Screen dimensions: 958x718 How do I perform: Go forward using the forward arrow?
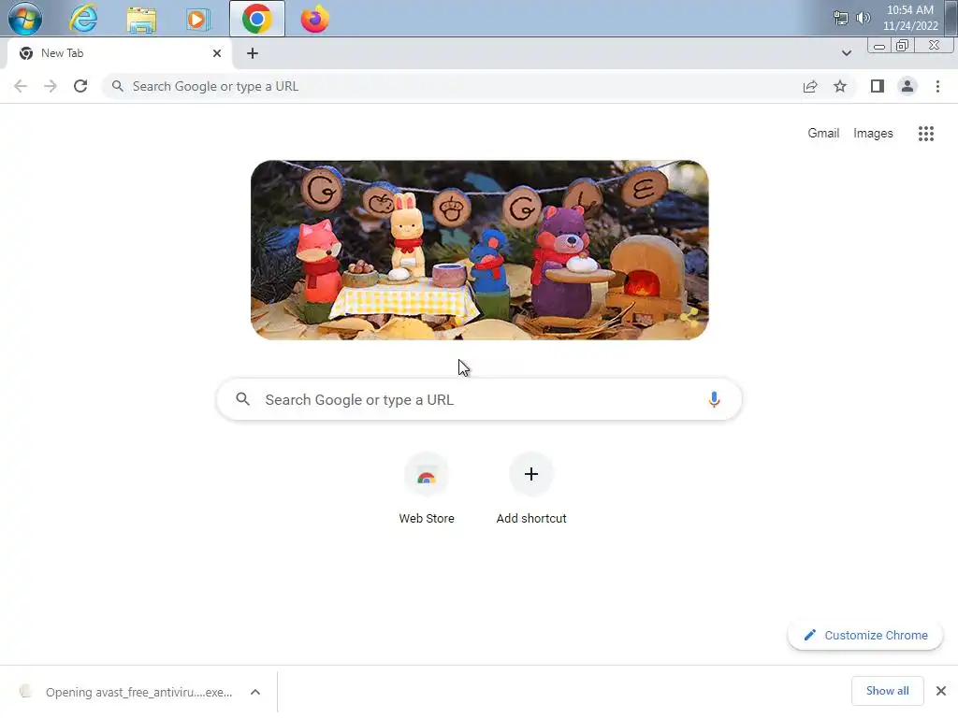click(x=51, y=86)
